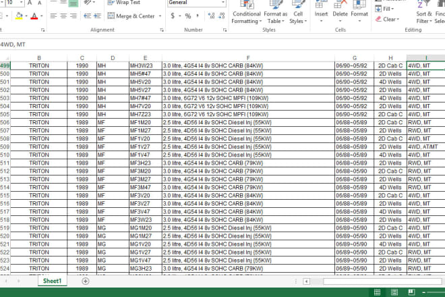
Task: Open Number format dialog launcher
Action: [x=225, y=30]
